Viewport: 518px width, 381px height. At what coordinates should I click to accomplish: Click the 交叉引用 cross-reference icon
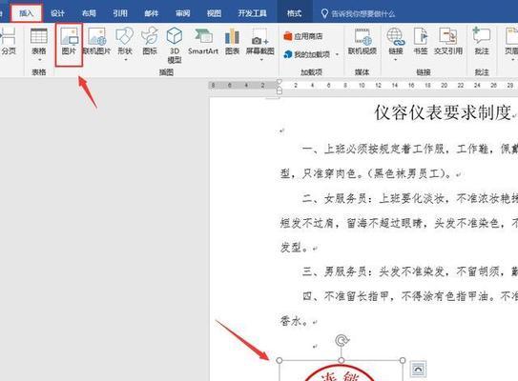(x=448, y=41)
